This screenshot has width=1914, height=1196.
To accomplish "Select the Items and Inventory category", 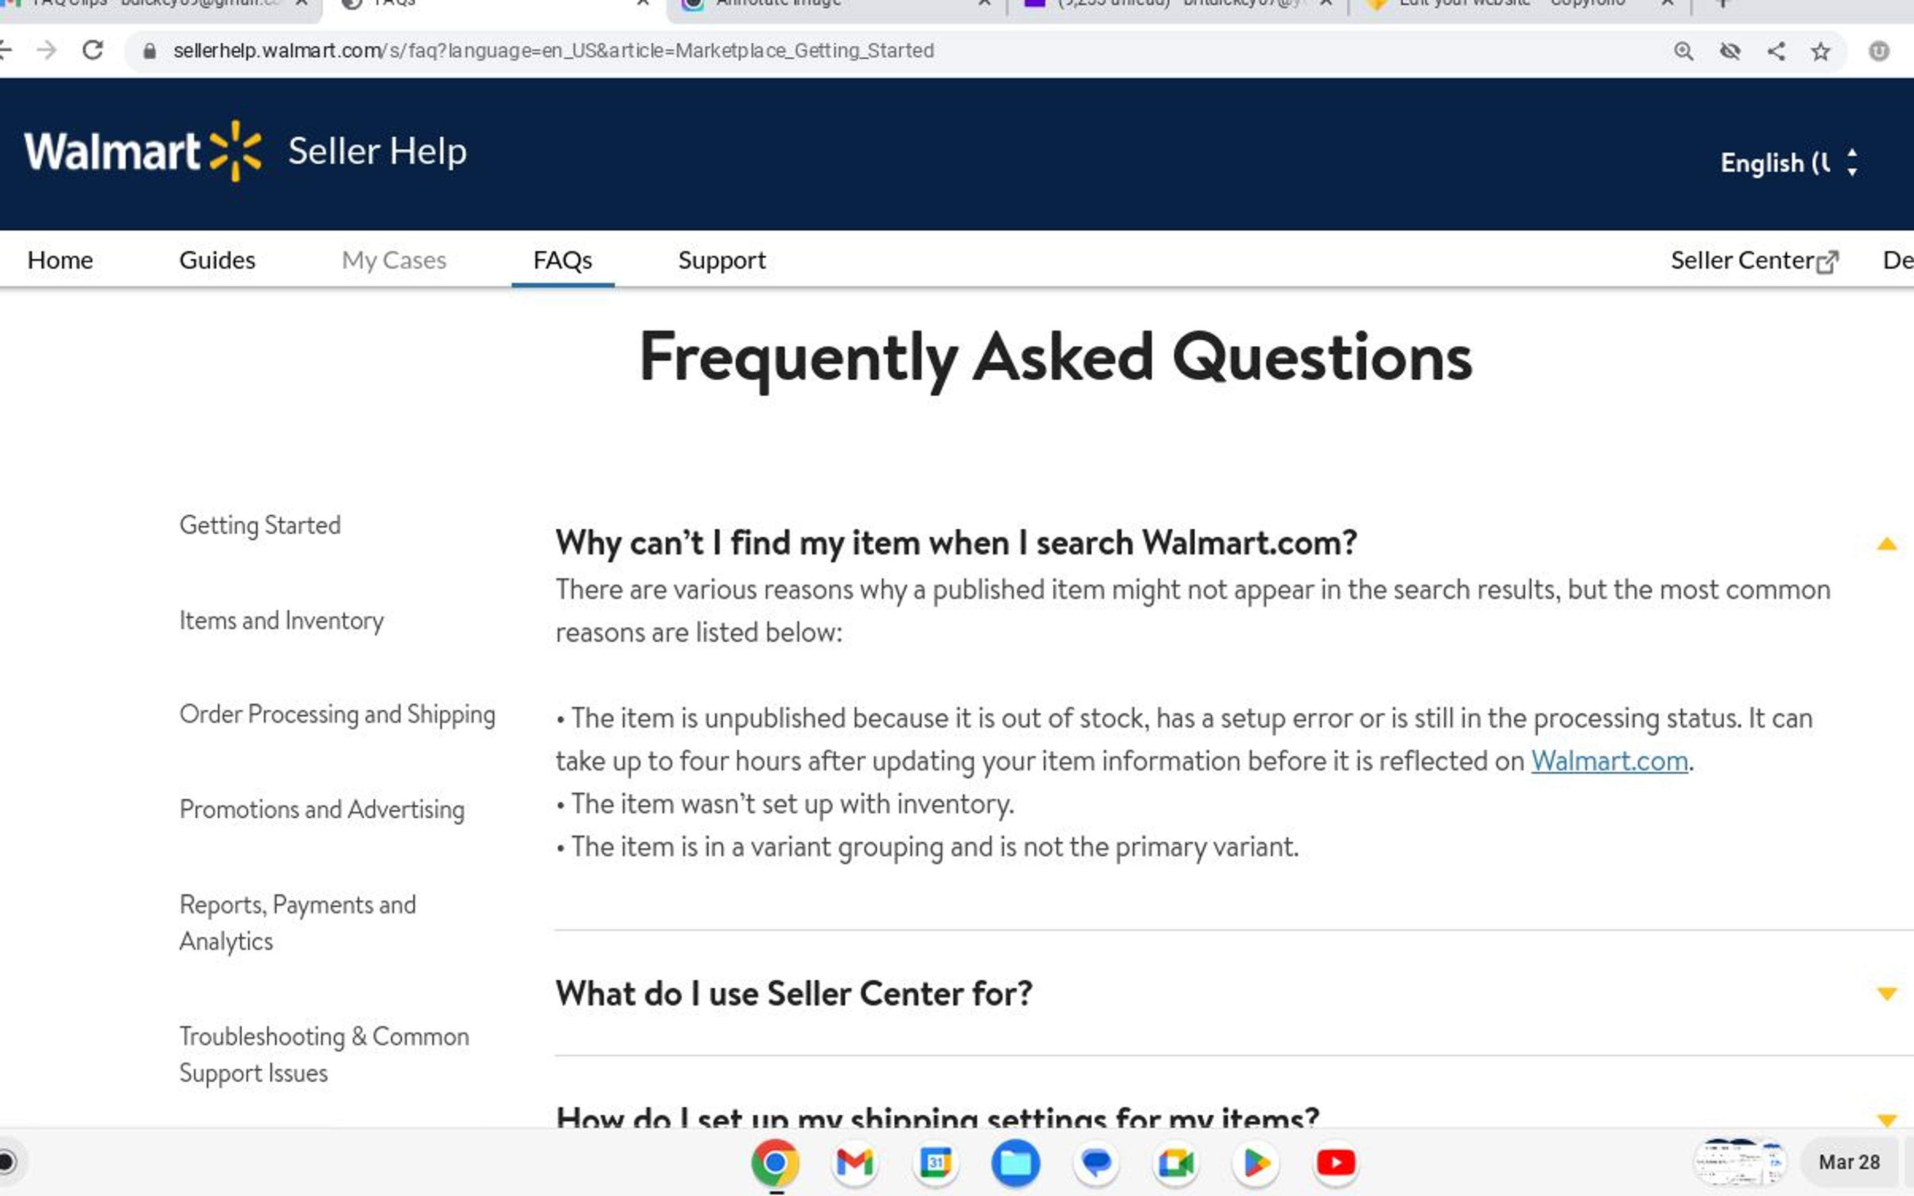I will pyautogui.click(x=282, y=620).
